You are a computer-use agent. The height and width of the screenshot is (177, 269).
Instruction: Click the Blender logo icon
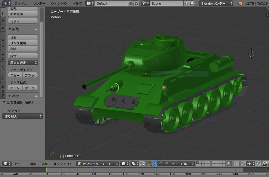(x=240, y=3)
